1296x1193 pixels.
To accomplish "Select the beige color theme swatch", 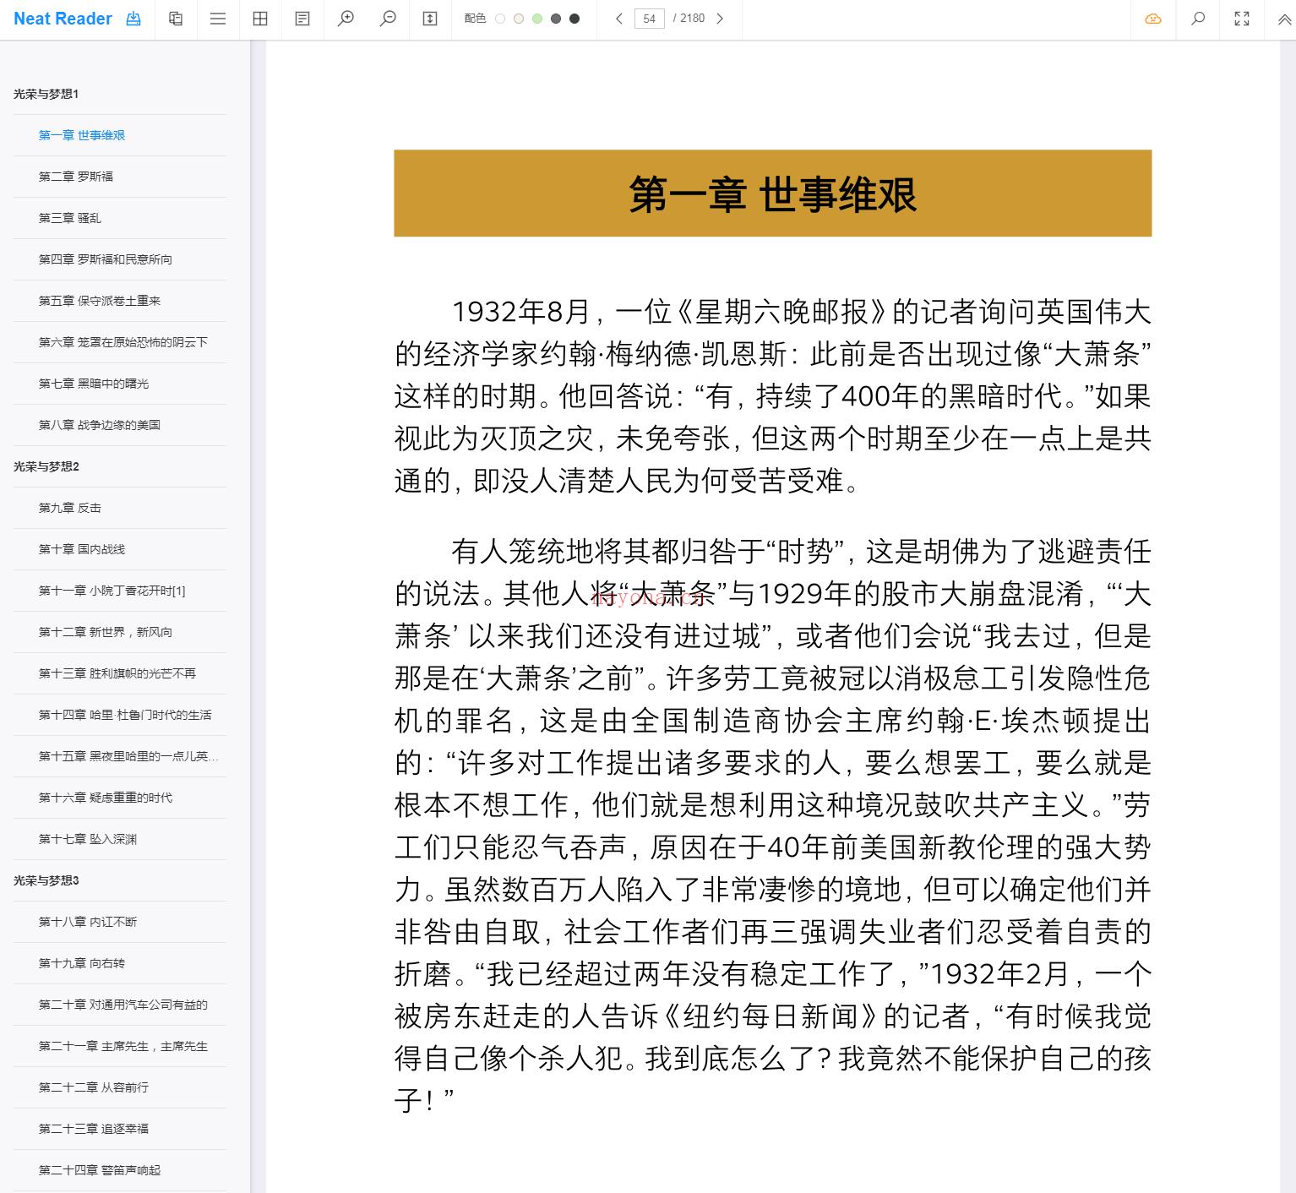I will [519, 19].
